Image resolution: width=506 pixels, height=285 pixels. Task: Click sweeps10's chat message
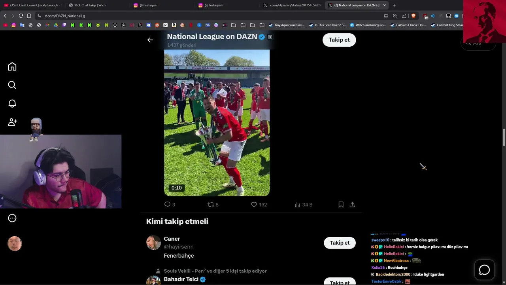tap(404, 240)
